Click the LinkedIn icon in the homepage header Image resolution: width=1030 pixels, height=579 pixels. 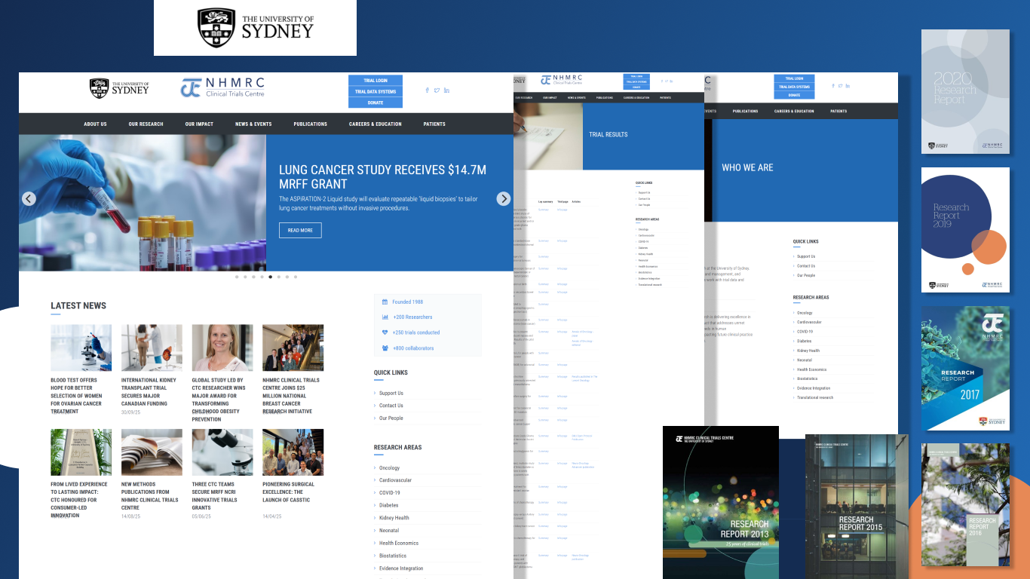point(446,90)
